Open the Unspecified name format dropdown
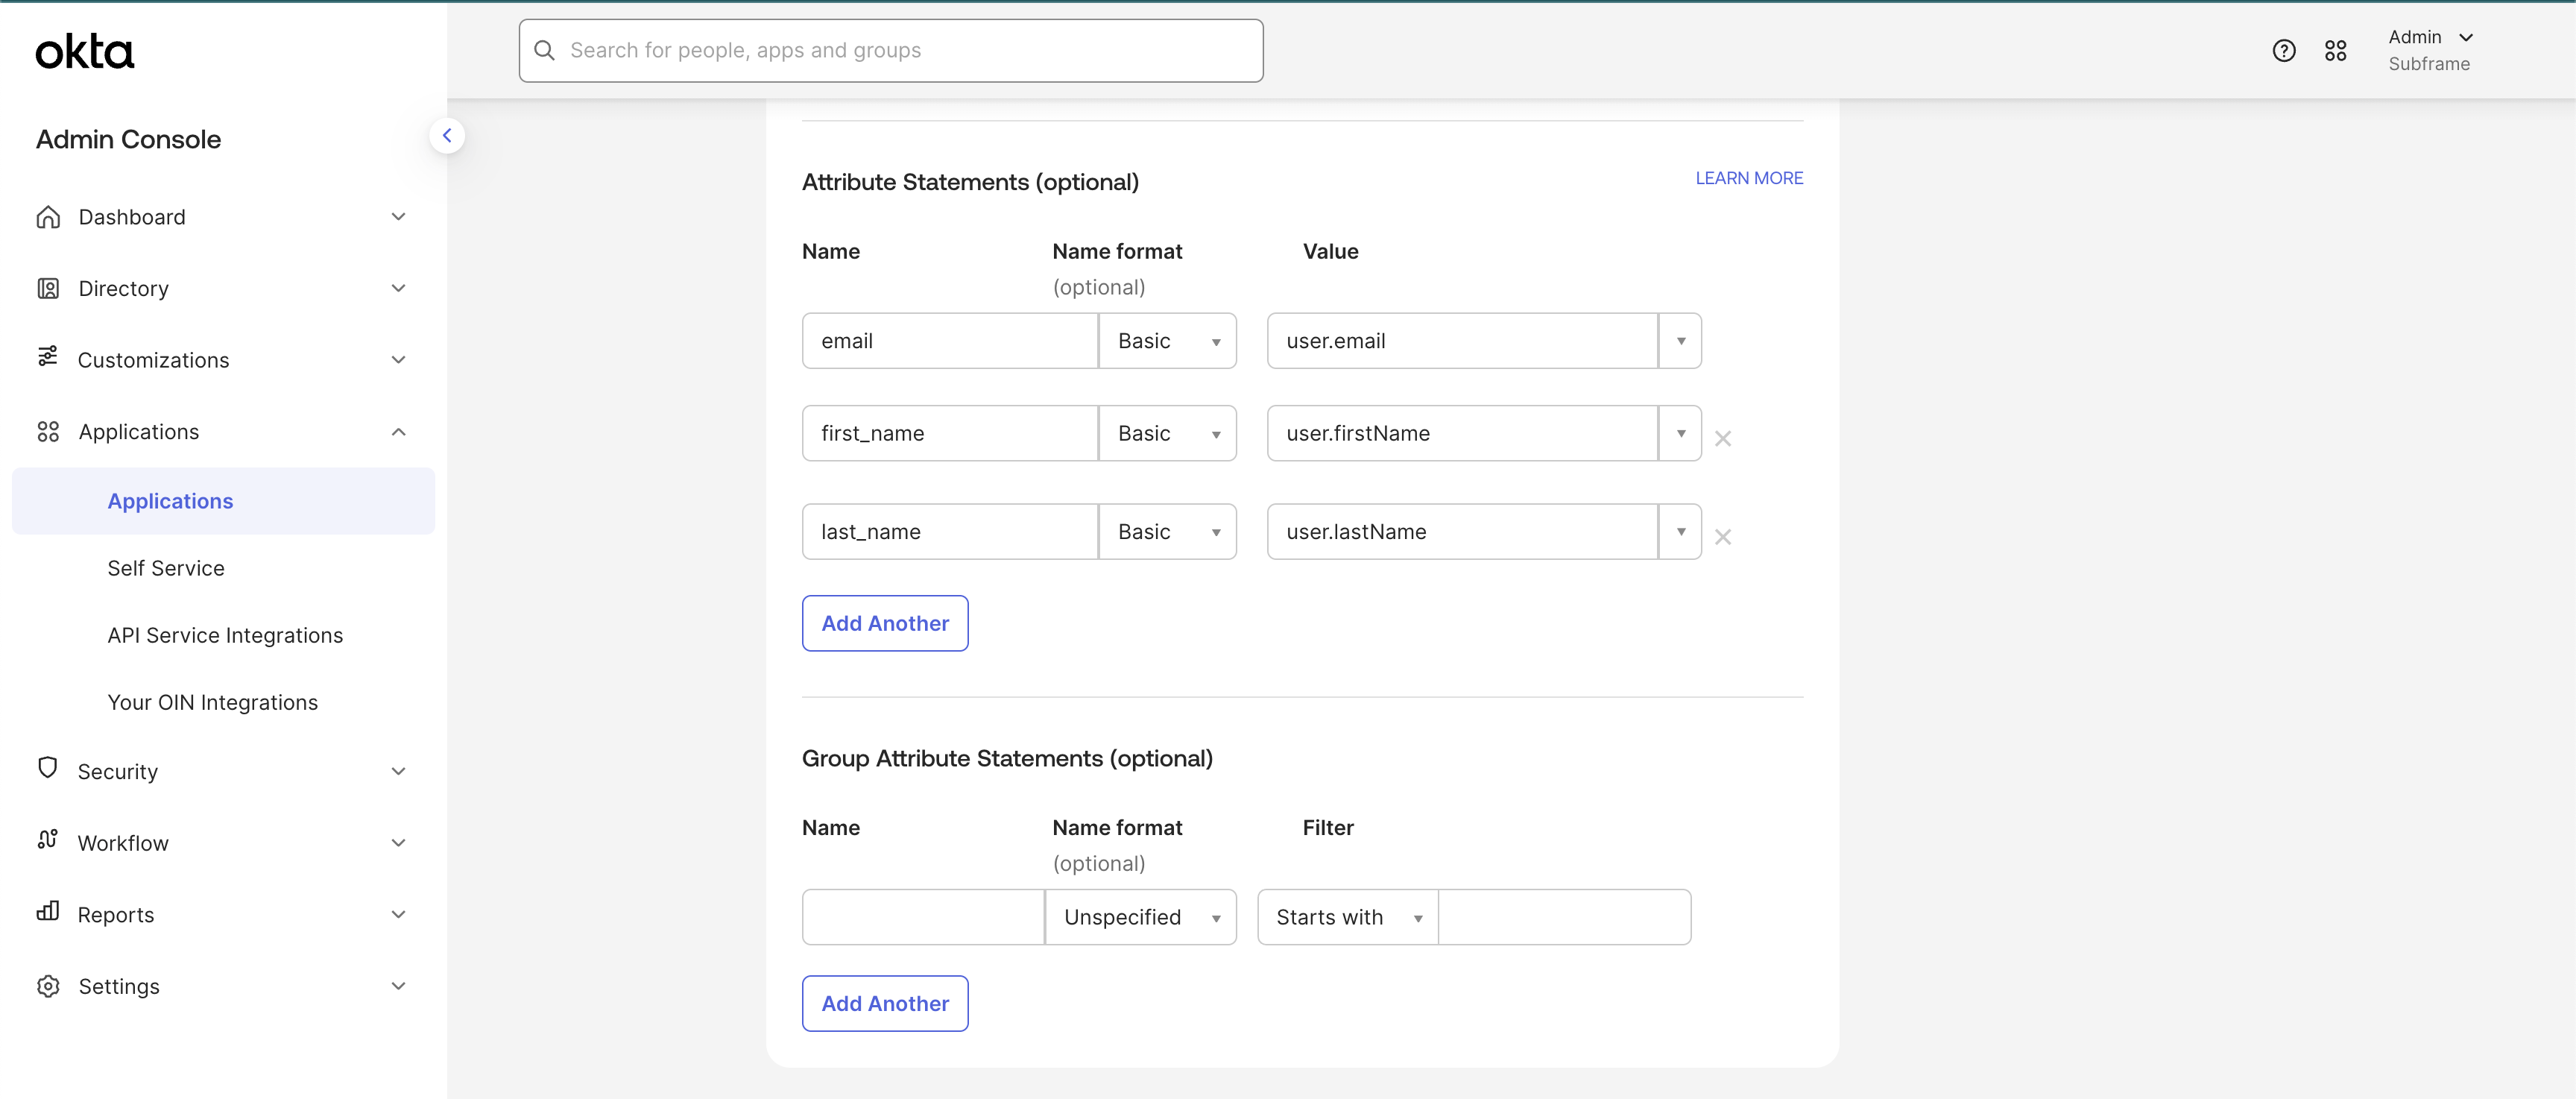 point(1140,917)
